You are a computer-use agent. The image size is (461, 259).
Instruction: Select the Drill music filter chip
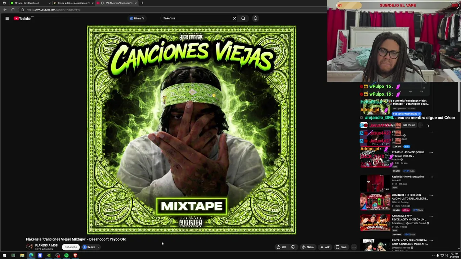[x=408, y=125]
